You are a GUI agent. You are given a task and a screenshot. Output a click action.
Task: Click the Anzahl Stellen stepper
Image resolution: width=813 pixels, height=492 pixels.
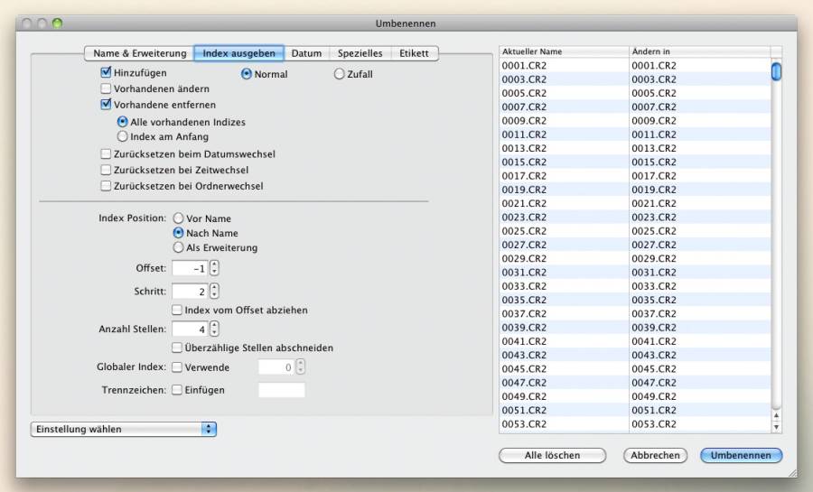[214, 329]
